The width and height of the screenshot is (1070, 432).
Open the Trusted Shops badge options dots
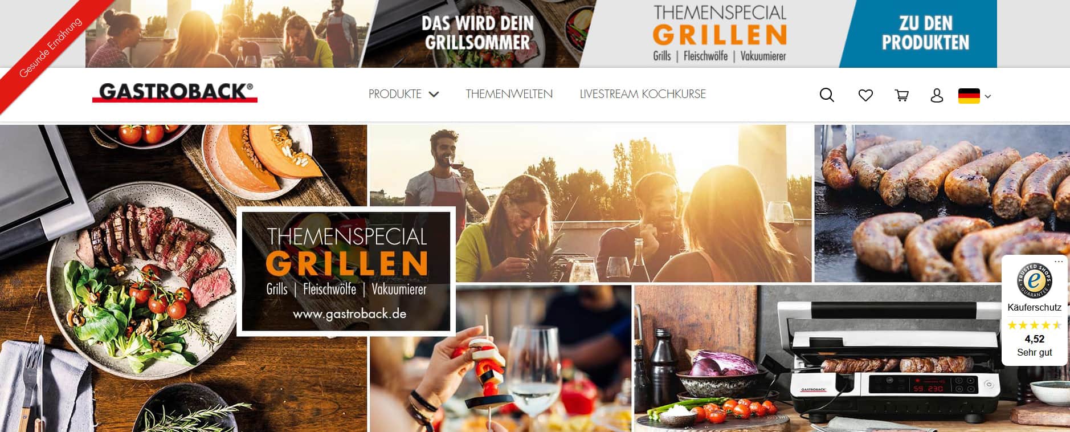1059,262
